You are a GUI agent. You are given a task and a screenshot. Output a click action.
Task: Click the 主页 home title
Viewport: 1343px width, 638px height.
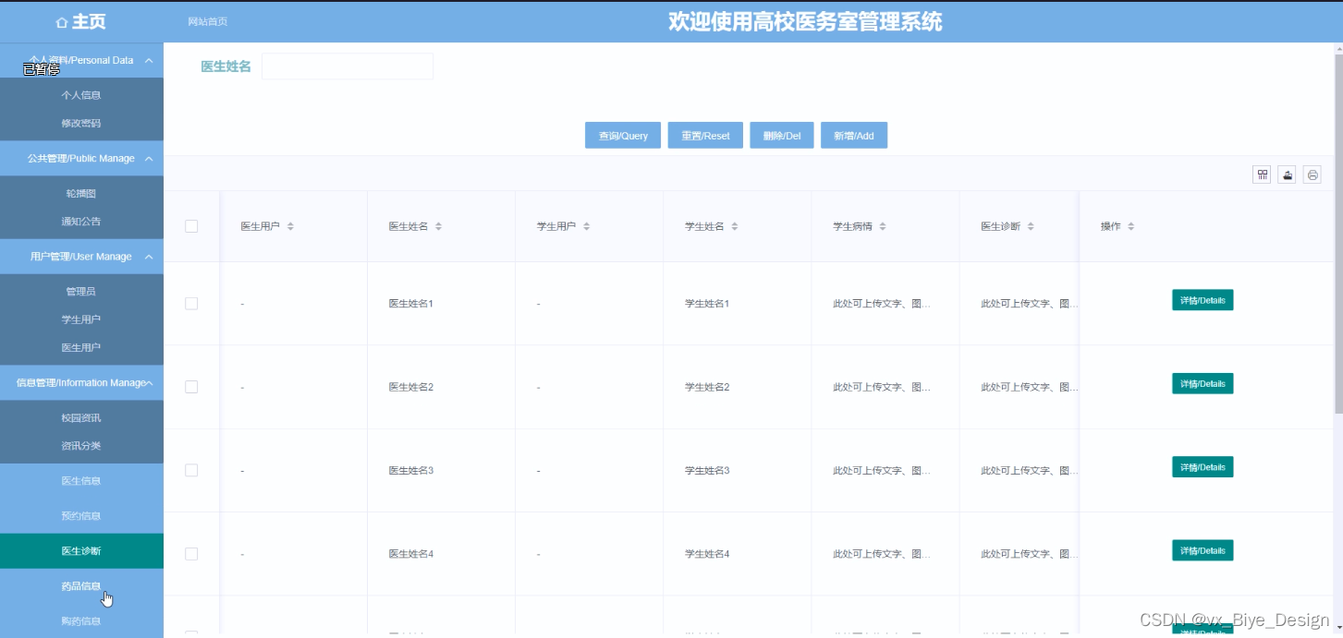pyautogui.click(x=89, y=22)
